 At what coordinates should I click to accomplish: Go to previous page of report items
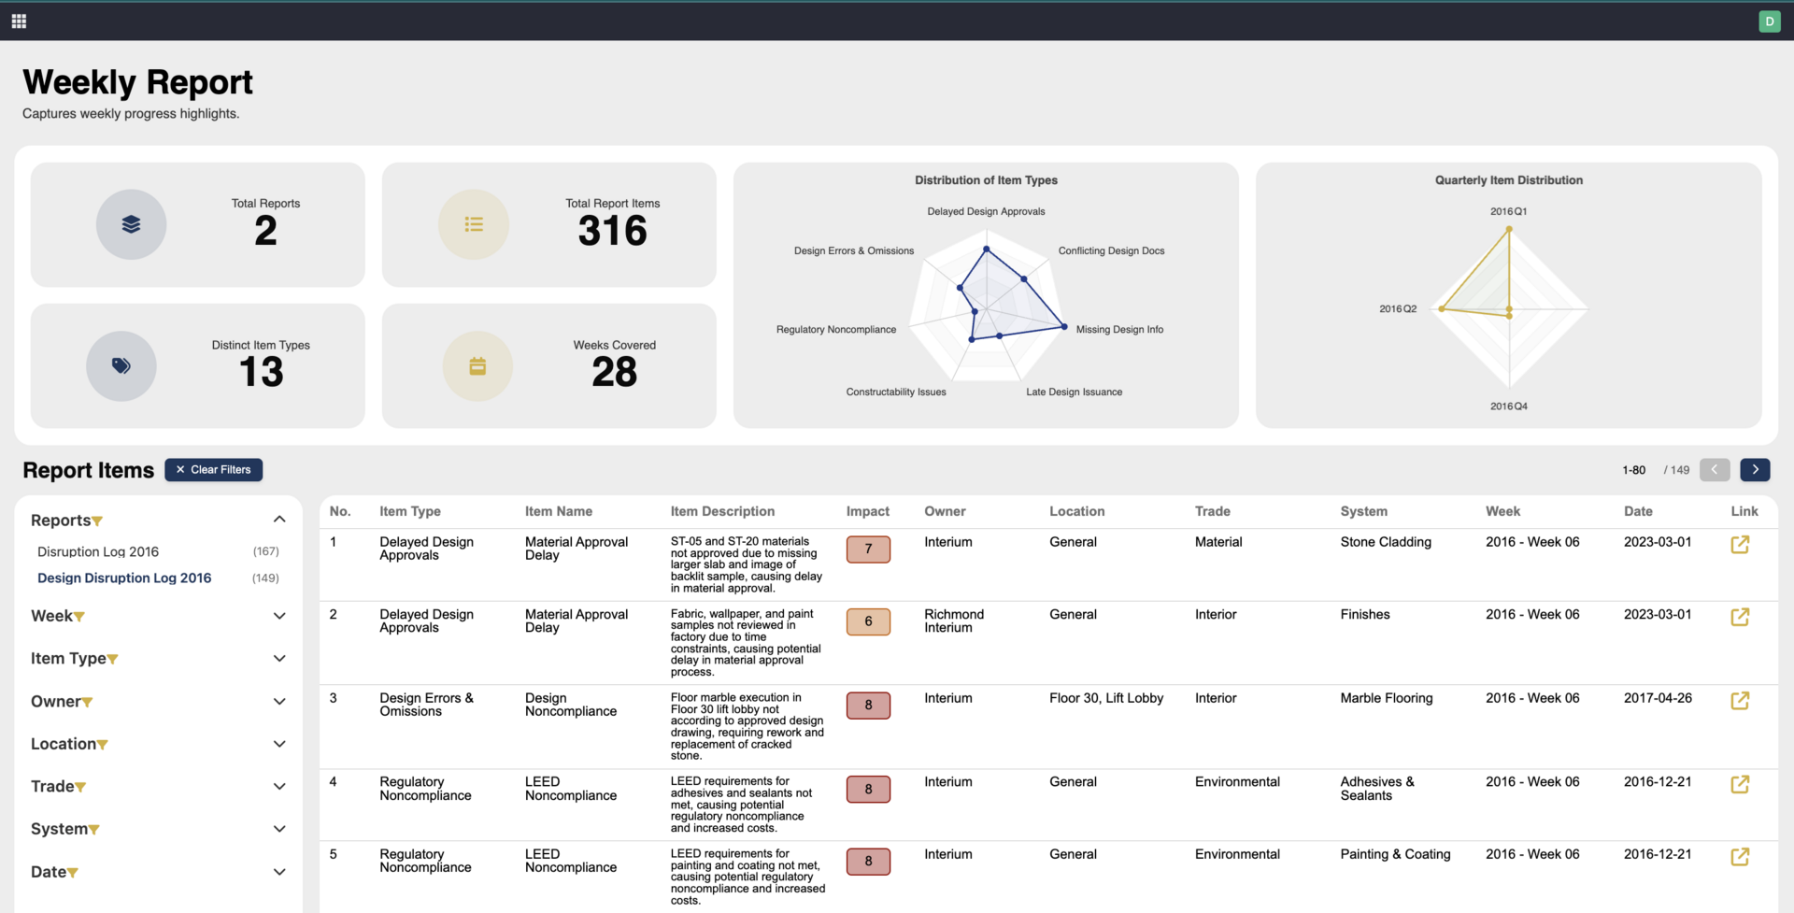coord(1715,469)
